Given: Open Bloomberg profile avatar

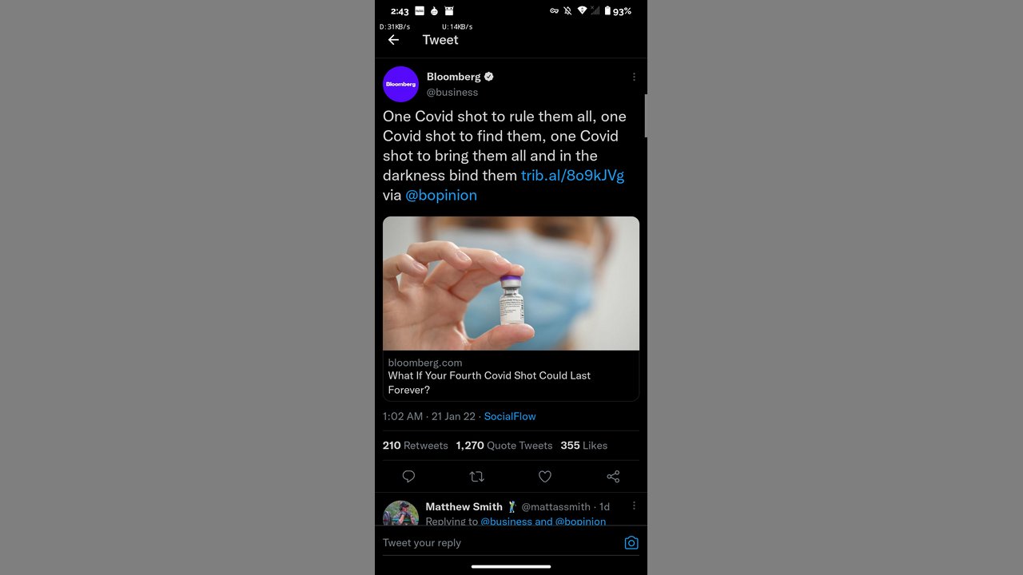Looking at the screenshot, I should [400, 84].
